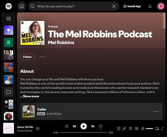Click the 3:24 total time label
The height and width of the screenshot is (137, 167).
point(111,132)
